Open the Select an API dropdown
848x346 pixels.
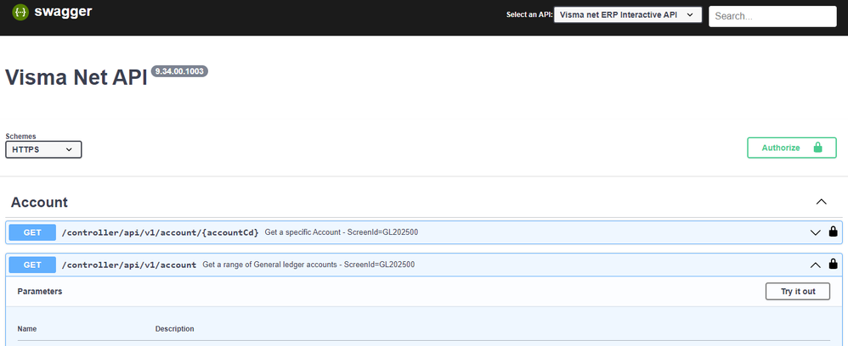click(628, 15)
